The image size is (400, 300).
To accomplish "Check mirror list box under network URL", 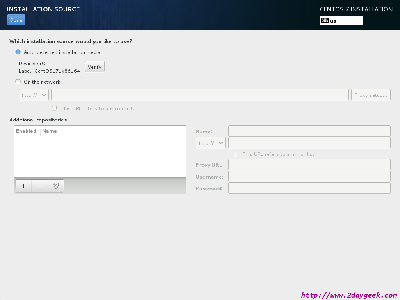I will pyautogui.click(x=54, y=108).
